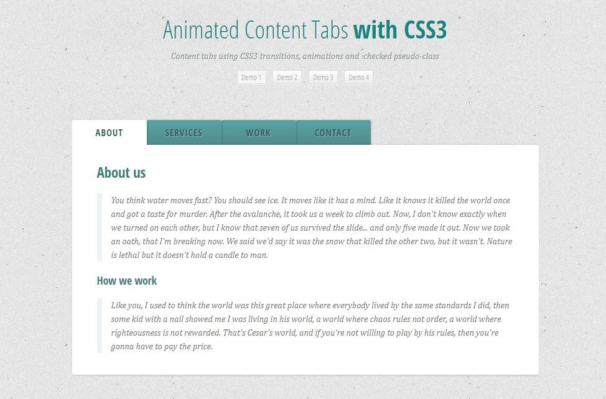Open the Work tab
606x399 pixels.
pos(259,132)
